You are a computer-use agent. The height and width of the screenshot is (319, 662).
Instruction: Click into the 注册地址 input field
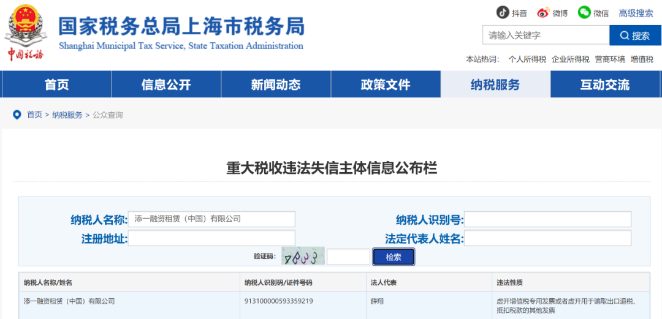click(211, 238)
